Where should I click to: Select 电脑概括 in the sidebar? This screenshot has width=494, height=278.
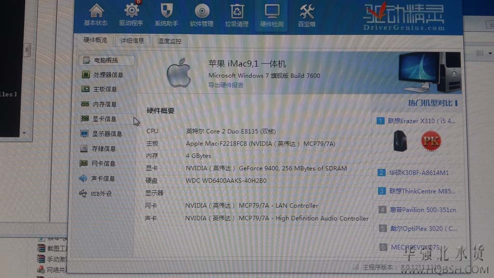[107, 60]
